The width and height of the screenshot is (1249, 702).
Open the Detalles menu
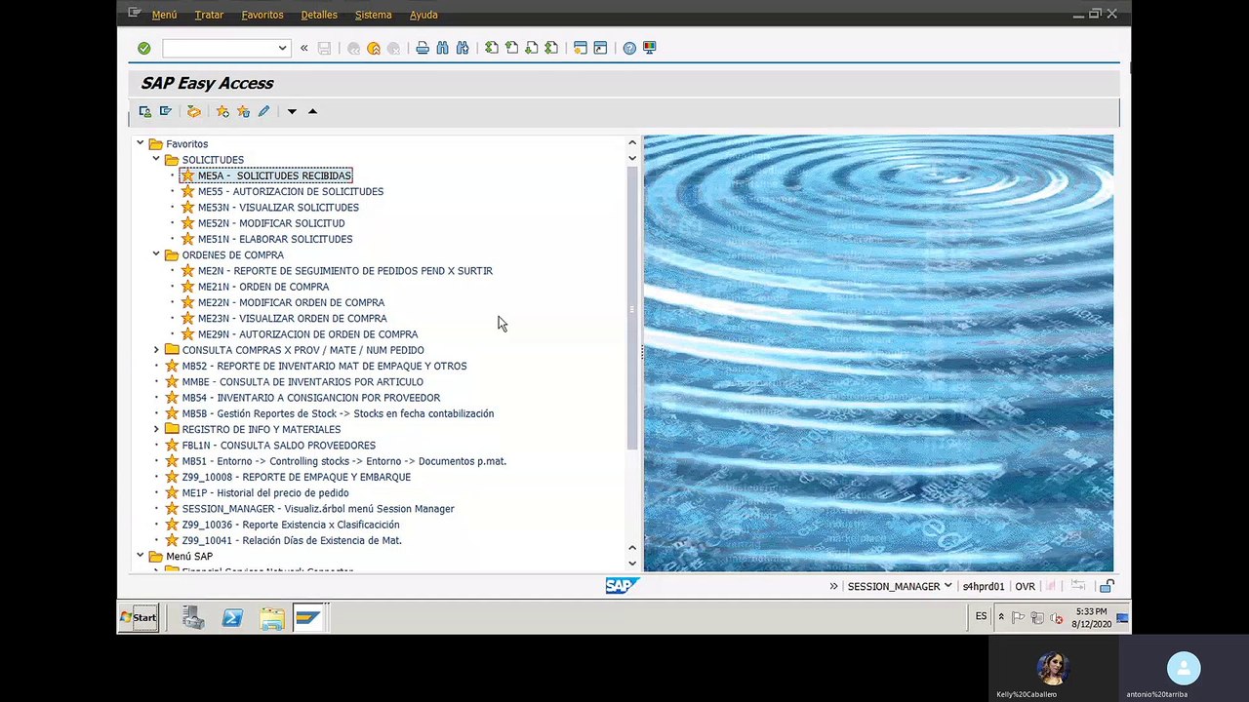[x=319, y=15]
